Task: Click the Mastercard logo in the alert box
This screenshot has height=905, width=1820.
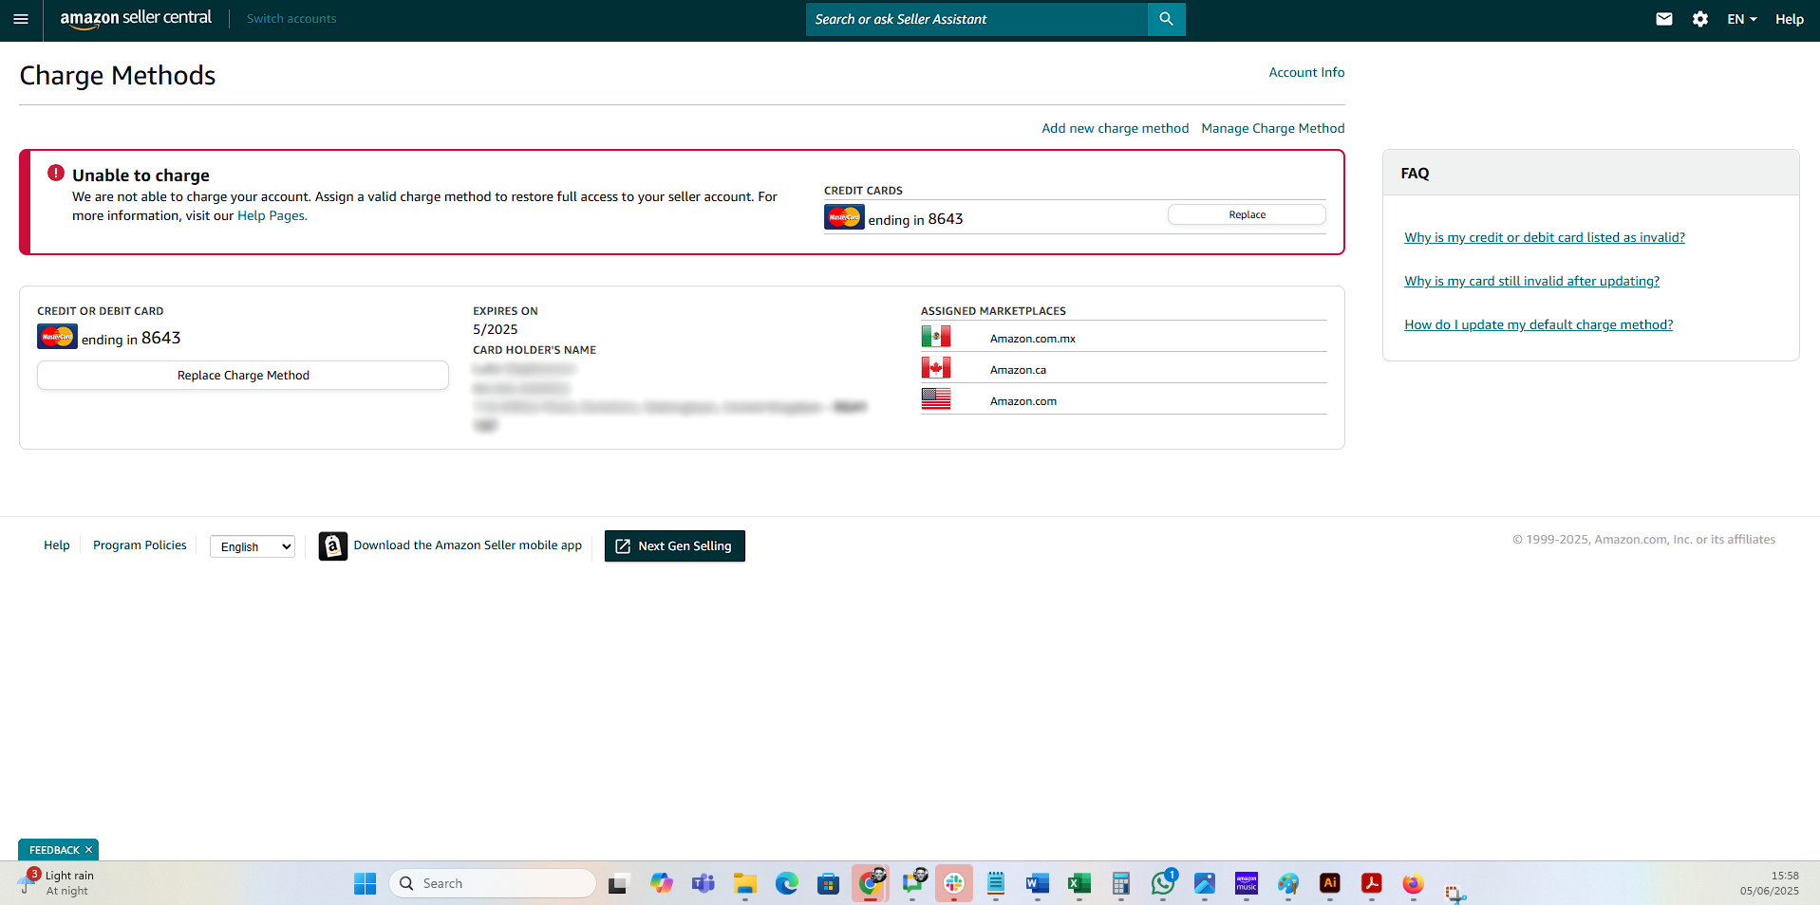Action: click(844, 217)
